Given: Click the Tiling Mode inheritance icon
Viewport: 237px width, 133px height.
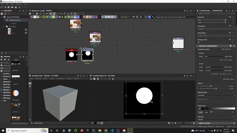Looking at the screenshot, I should coord(230,33).
